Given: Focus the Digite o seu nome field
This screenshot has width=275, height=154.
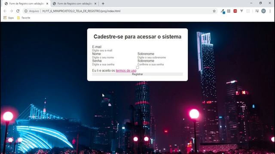Looking at the screenshot, I should (115, 57).
